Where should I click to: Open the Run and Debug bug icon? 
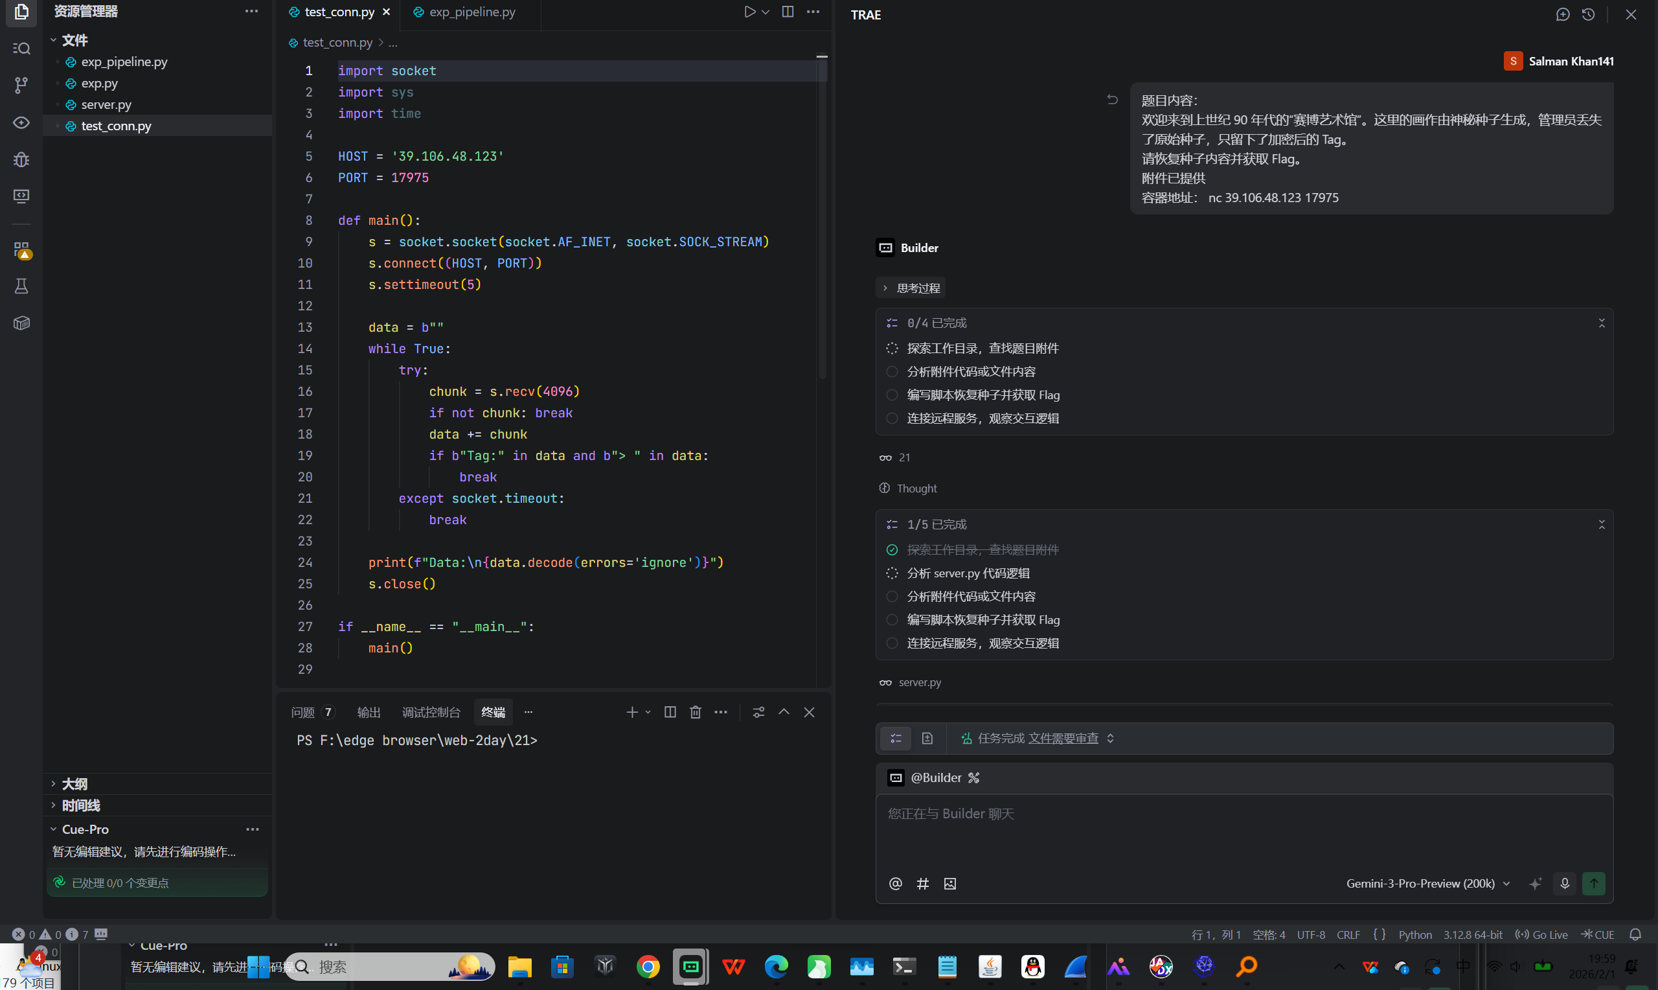(x=21, y=159)
